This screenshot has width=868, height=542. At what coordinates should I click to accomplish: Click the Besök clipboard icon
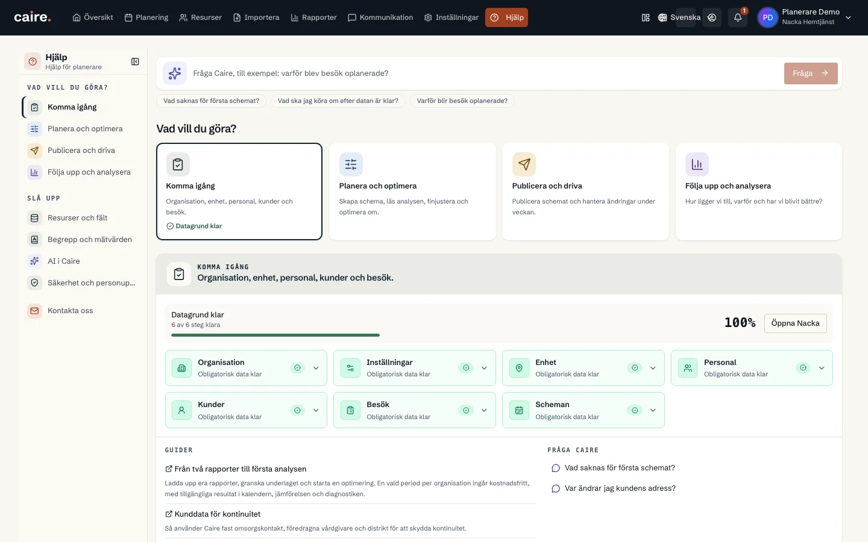[x=350, y=410]
